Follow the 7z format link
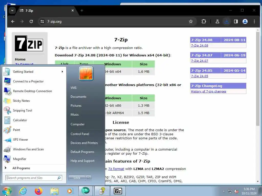The height and width of the screenshot is (196, 262). 116,169
